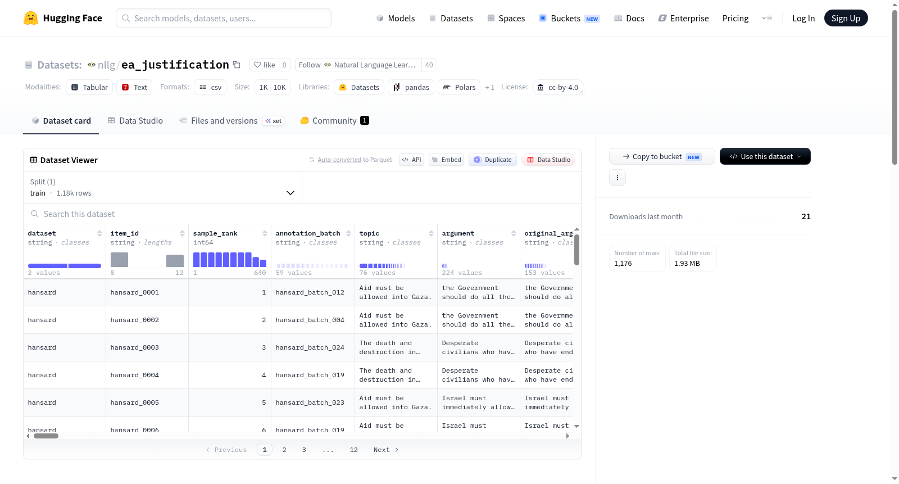
Task: Open Enterprise in top navigation
Action: [683, 18]
